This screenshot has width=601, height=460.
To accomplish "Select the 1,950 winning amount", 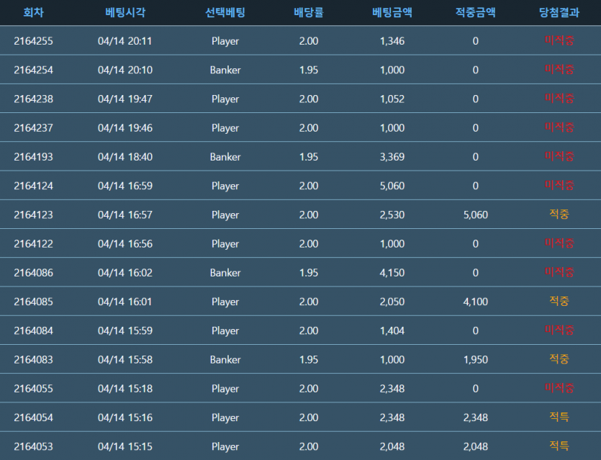I will click(475, 359).
